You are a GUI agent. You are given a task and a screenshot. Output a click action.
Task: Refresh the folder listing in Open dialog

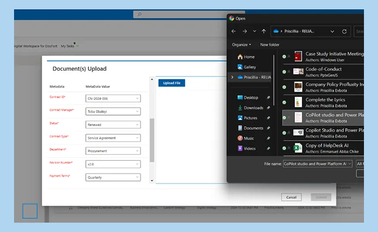tap(344, 32)
